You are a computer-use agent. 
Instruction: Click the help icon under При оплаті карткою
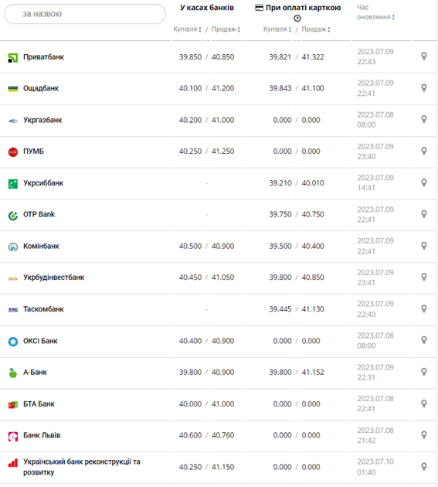[x=297, y=19]
